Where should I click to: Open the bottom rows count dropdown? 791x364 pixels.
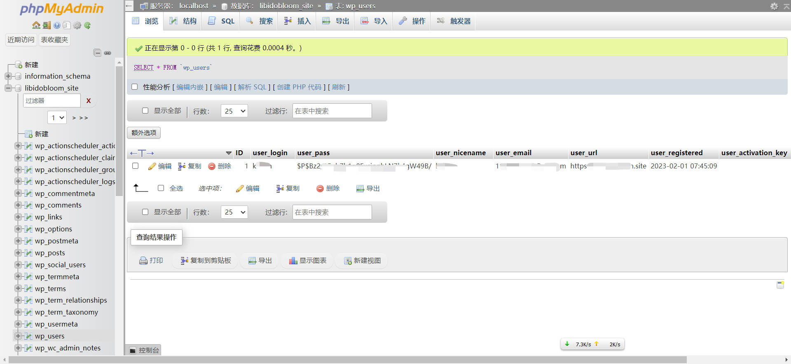click(234, 212)
